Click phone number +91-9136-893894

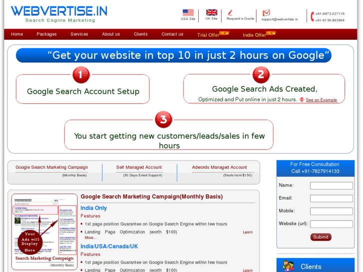click(x=330, y=20)
